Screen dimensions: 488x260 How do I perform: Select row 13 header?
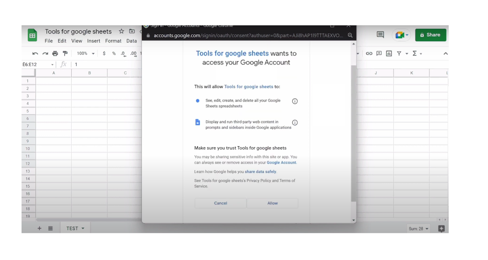click(28, 171)
